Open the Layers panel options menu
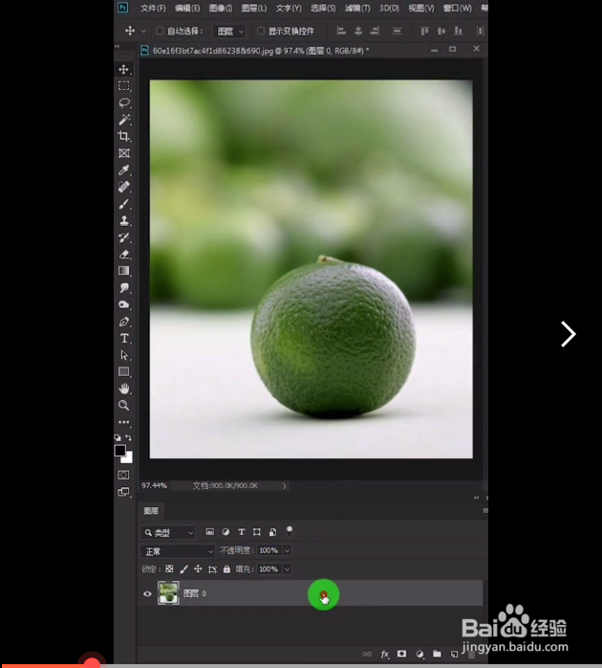 [484, 510]
